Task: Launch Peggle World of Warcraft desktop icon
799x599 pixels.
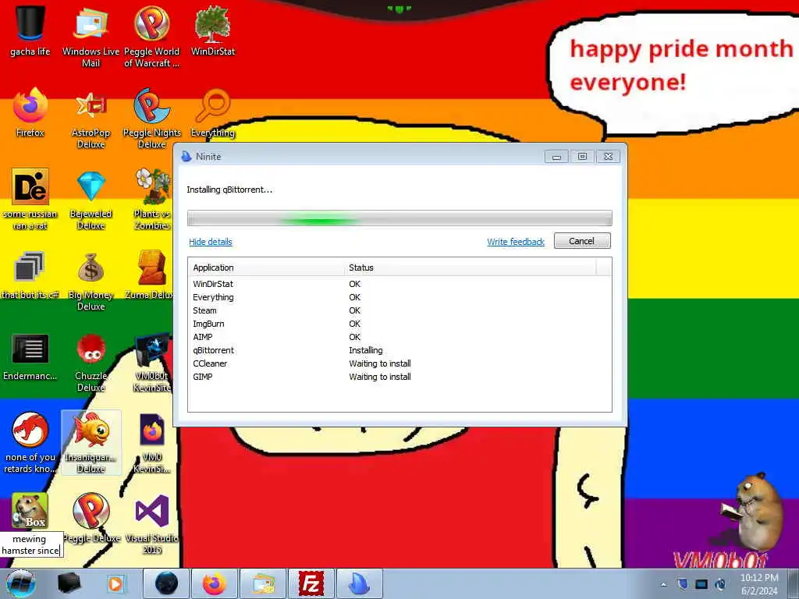Action: point(152,37)
